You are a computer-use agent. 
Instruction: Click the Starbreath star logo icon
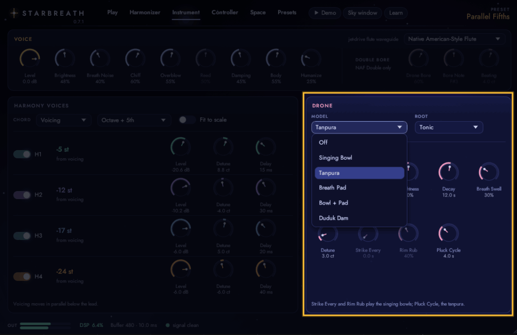[14, 13]
